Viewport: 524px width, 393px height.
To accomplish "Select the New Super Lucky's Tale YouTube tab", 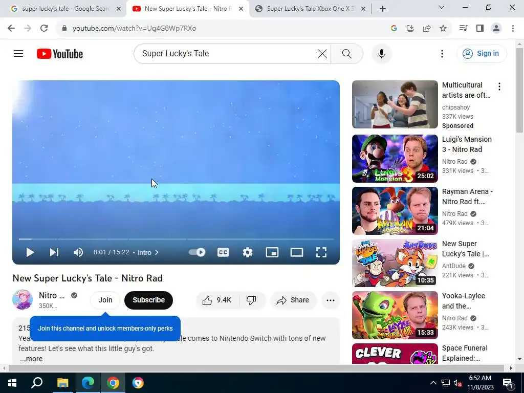I will pos(188,9).
